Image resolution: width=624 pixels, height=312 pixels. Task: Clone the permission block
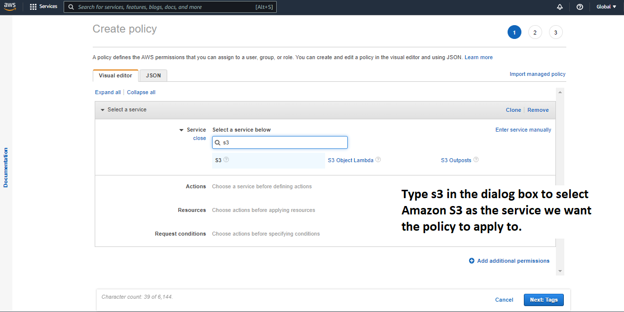coord(514,110)
